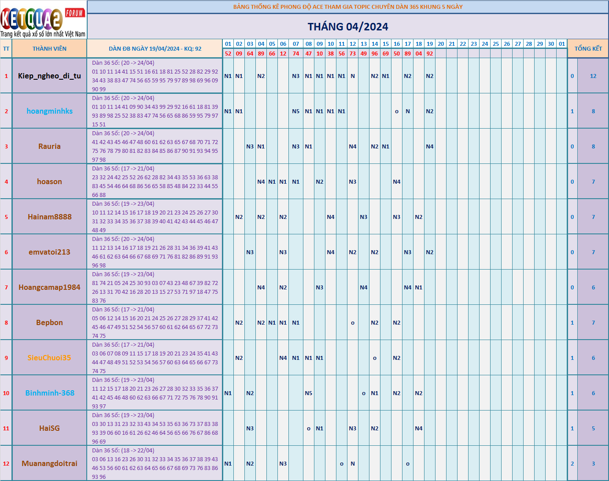Image resolution: width=609 pixels, height=481 pixels.
Task: Click the DÀN ĐB NGÀY 19/04/2024 header
Action: tap(155, 48)
